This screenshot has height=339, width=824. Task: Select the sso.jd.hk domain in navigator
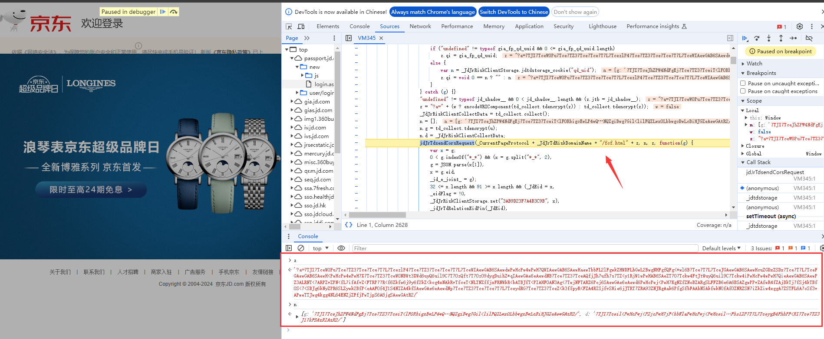[x=315, y=206]
